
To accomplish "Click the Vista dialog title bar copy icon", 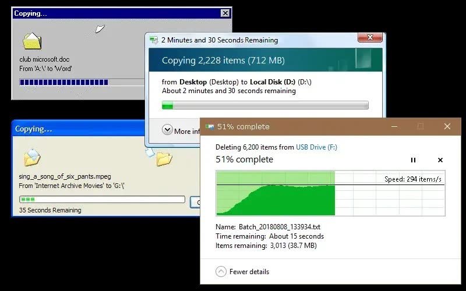I will (154, 40).
